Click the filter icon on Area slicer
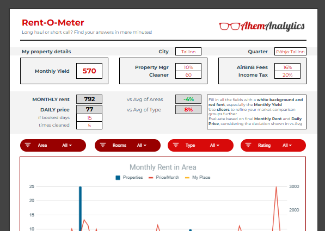 [x=28, y=145]
